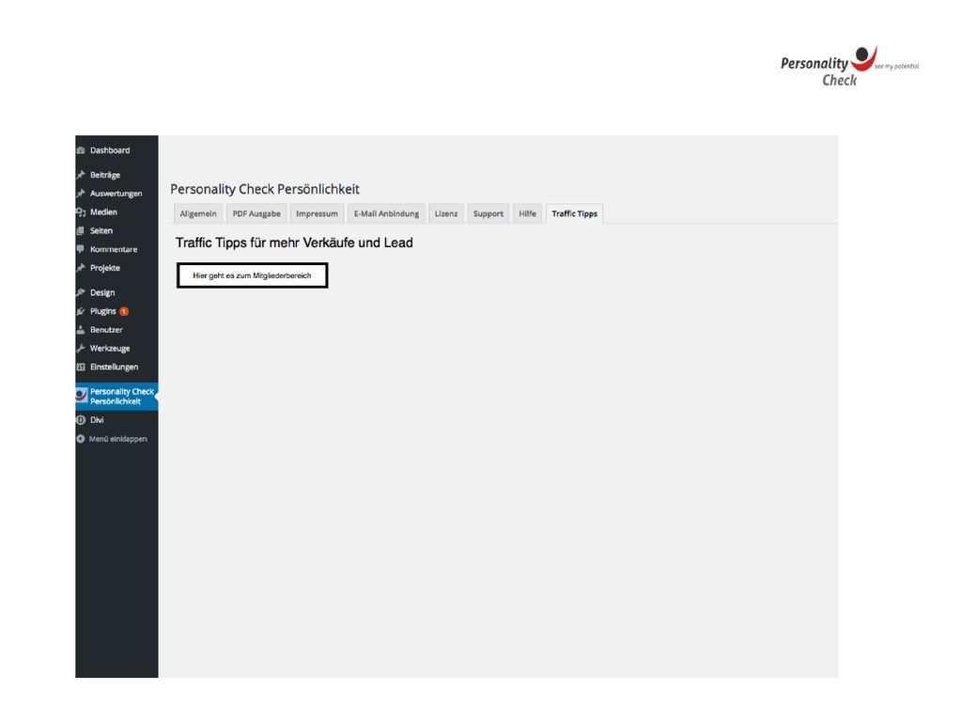
Task: Go to Auswertungen in sidebar
Action: click(x=116, y=194)
